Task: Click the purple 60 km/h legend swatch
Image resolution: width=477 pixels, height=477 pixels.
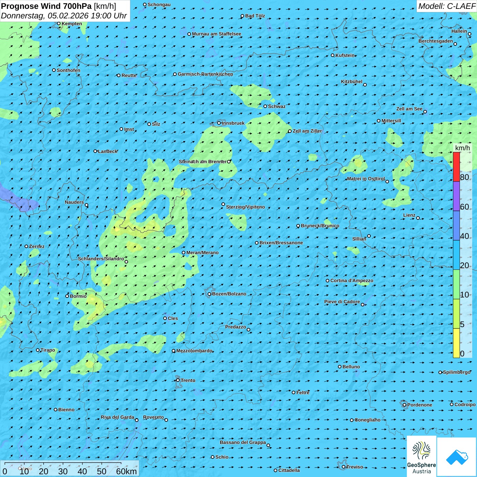Action: pos(456,196)
